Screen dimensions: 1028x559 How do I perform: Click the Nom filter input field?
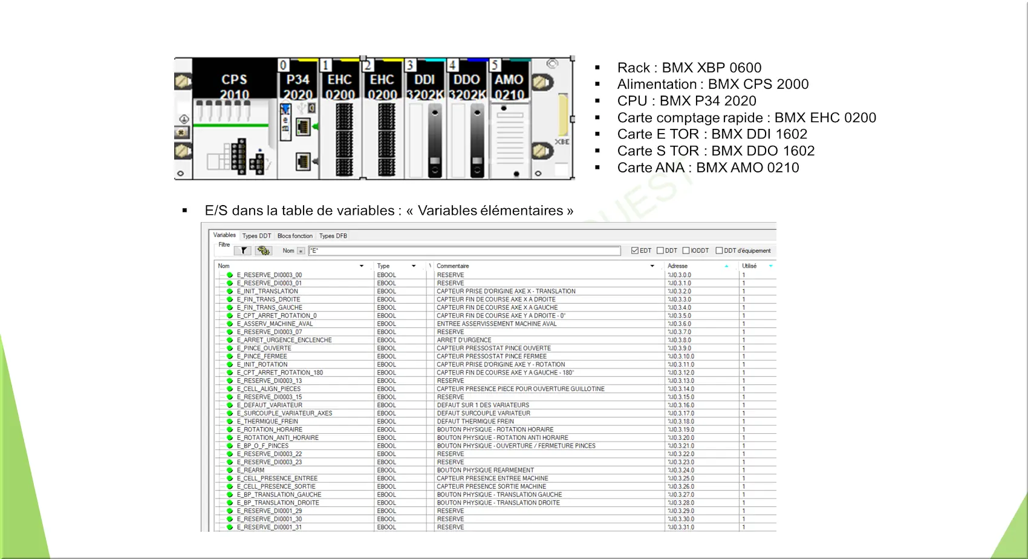[x=464, y=250]
